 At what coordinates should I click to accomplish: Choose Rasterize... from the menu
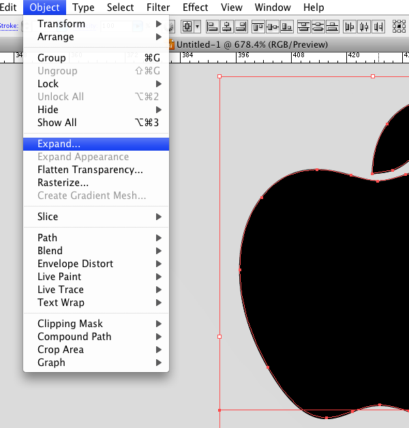96,183
